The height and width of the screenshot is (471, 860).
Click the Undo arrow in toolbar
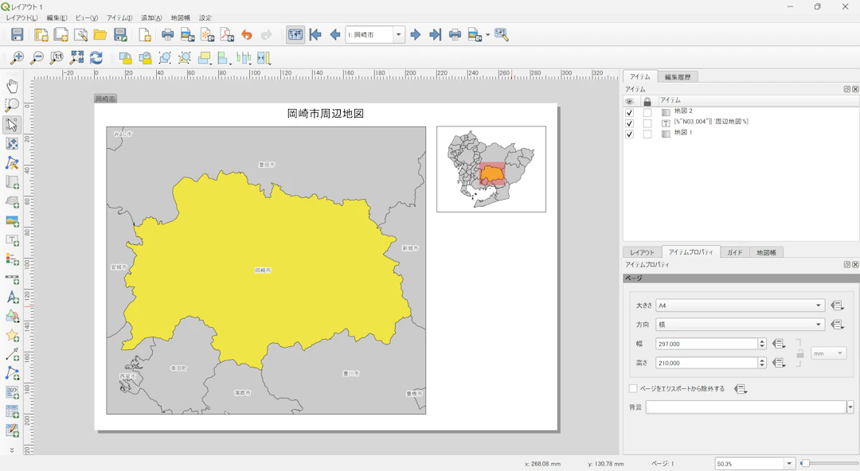click(247, 35)
